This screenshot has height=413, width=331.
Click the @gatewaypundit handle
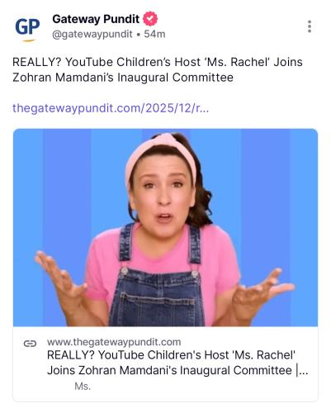click(x=92, y=34)
